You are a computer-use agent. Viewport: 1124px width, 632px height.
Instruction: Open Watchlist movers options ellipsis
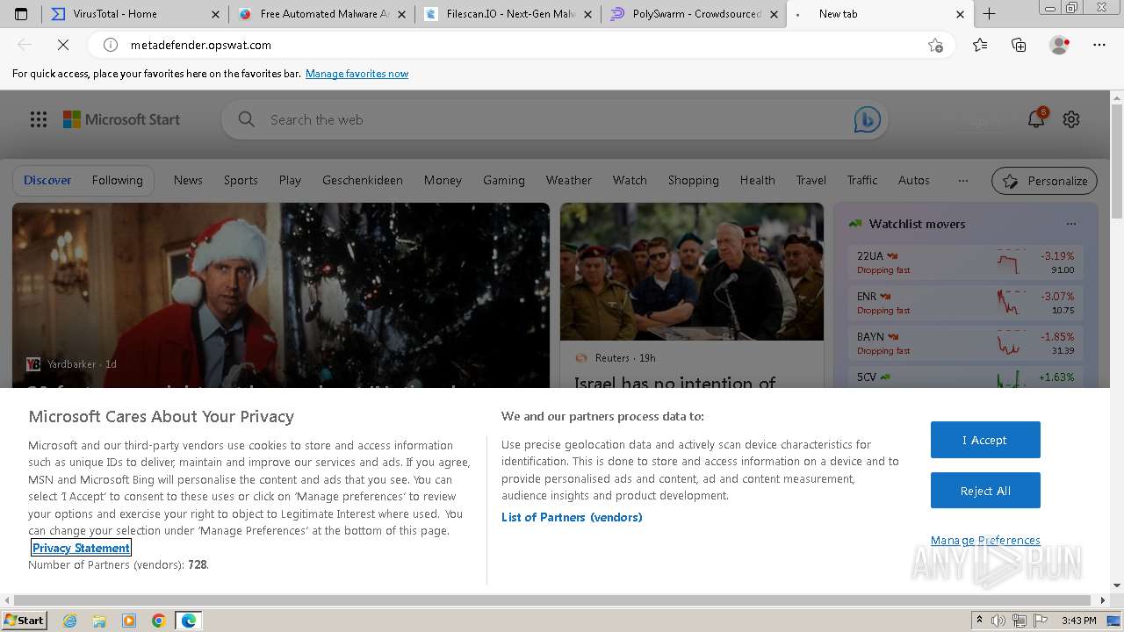[1070, 224]
